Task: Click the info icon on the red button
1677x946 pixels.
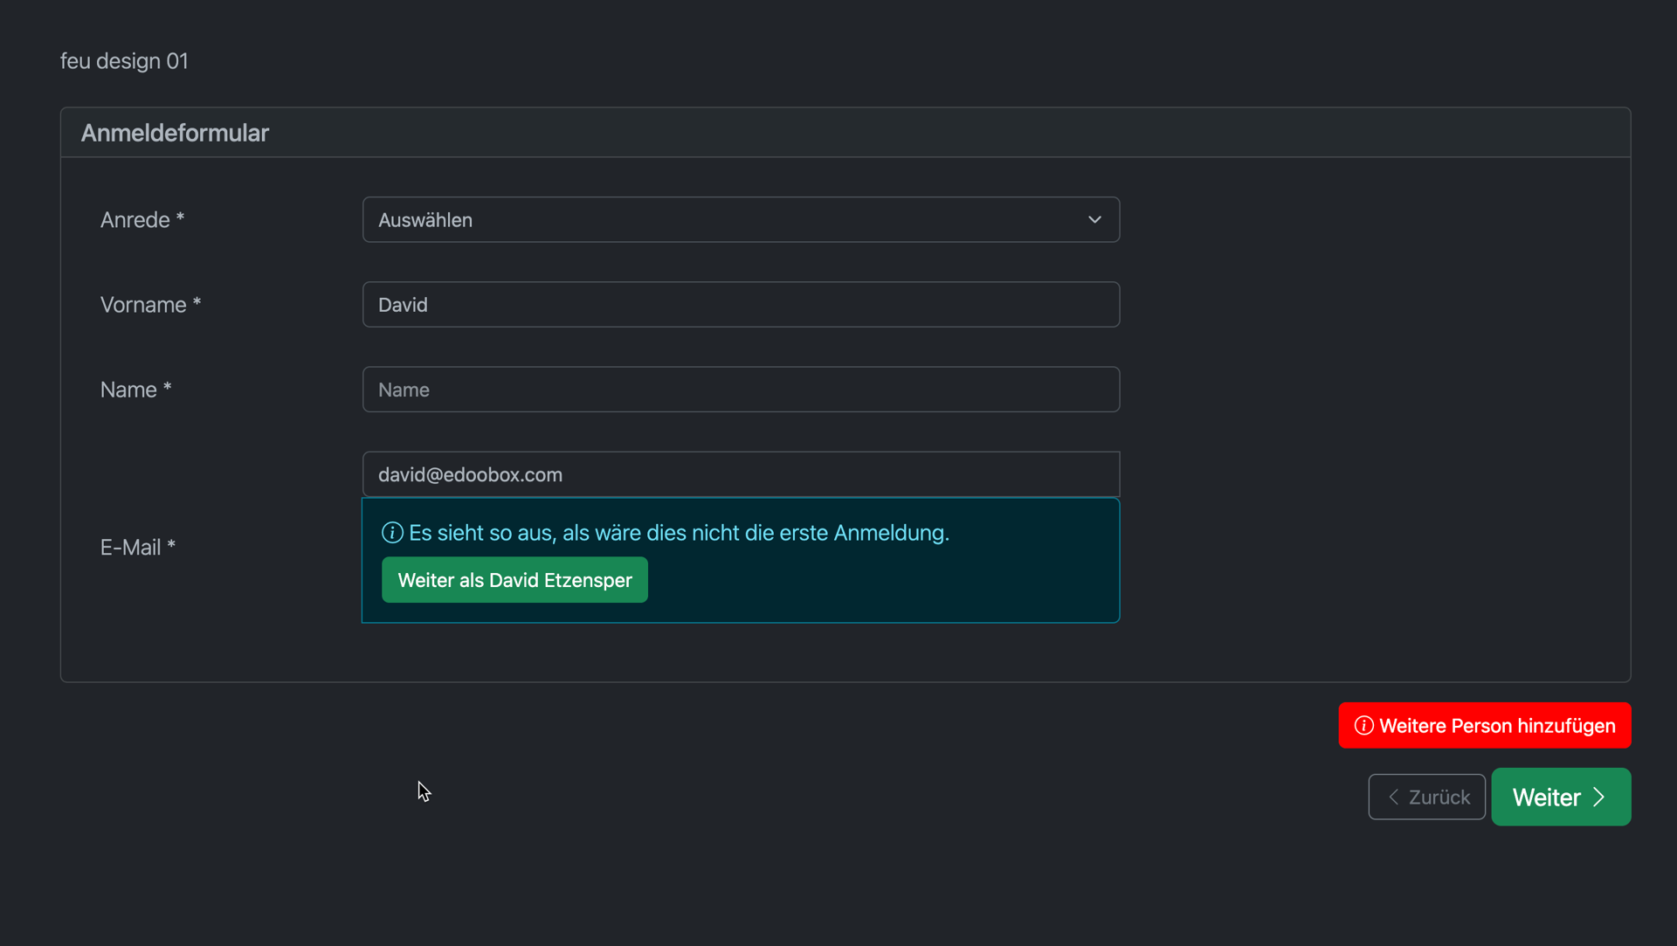Action: coord(1363,726)
